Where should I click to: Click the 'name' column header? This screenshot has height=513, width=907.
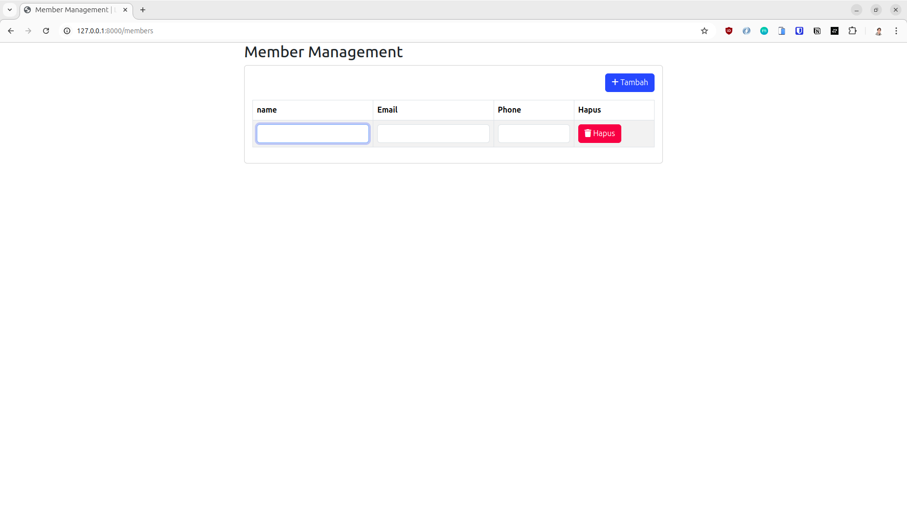pos(267,110)
